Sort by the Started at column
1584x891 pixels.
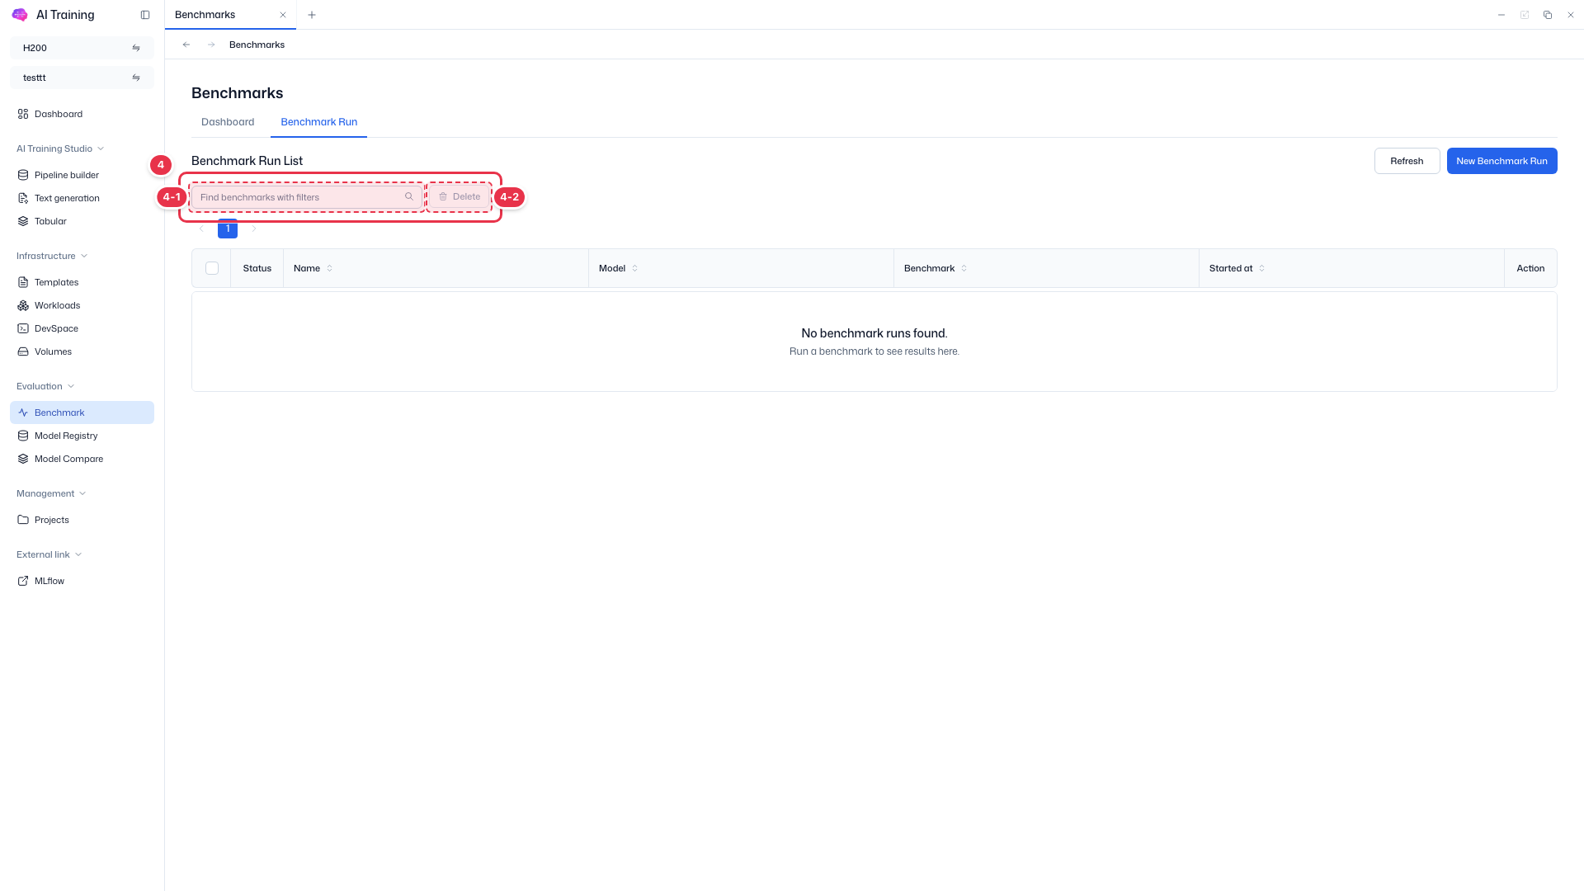pos(1261,268)
